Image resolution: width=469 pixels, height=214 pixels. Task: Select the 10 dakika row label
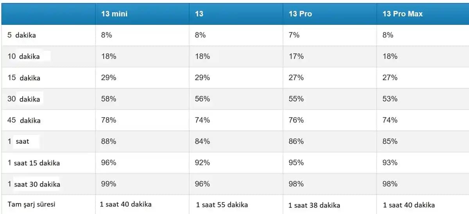pyautogui.click(x=23, y=56)
